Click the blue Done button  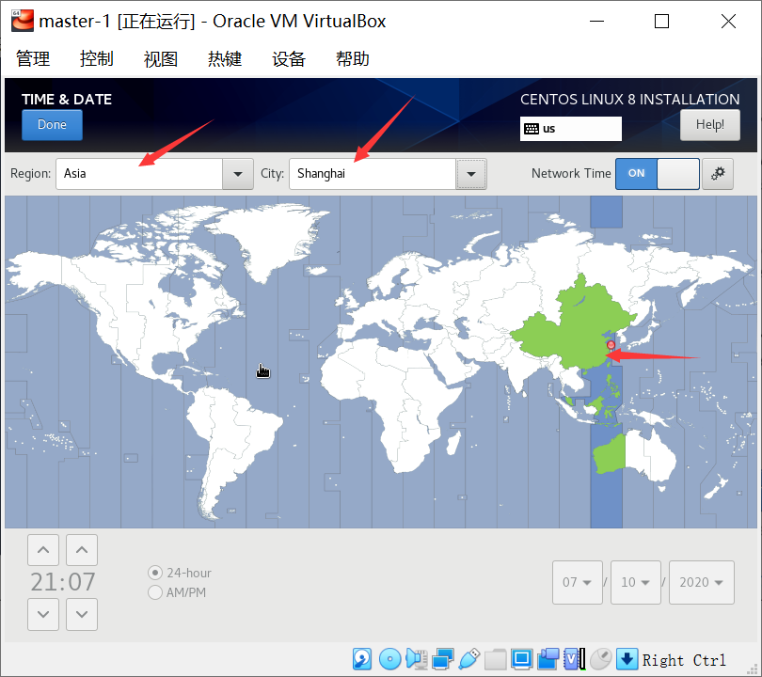[52, 125]
